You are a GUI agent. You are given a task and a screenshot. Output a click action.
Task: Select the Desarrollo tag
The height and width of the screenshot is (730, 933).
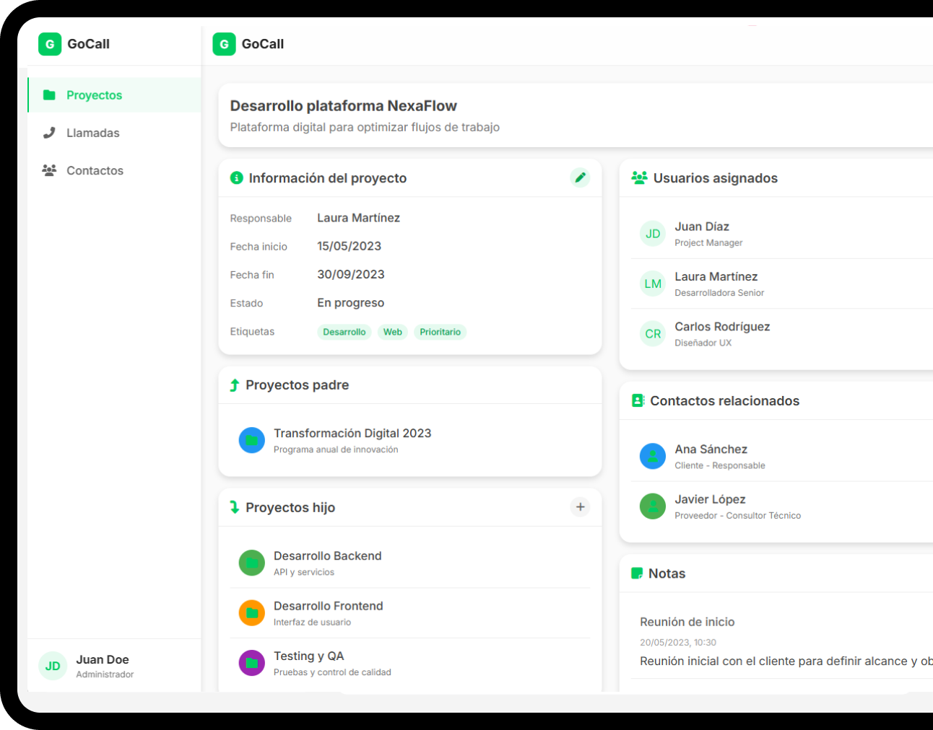[x=344, y=332]
